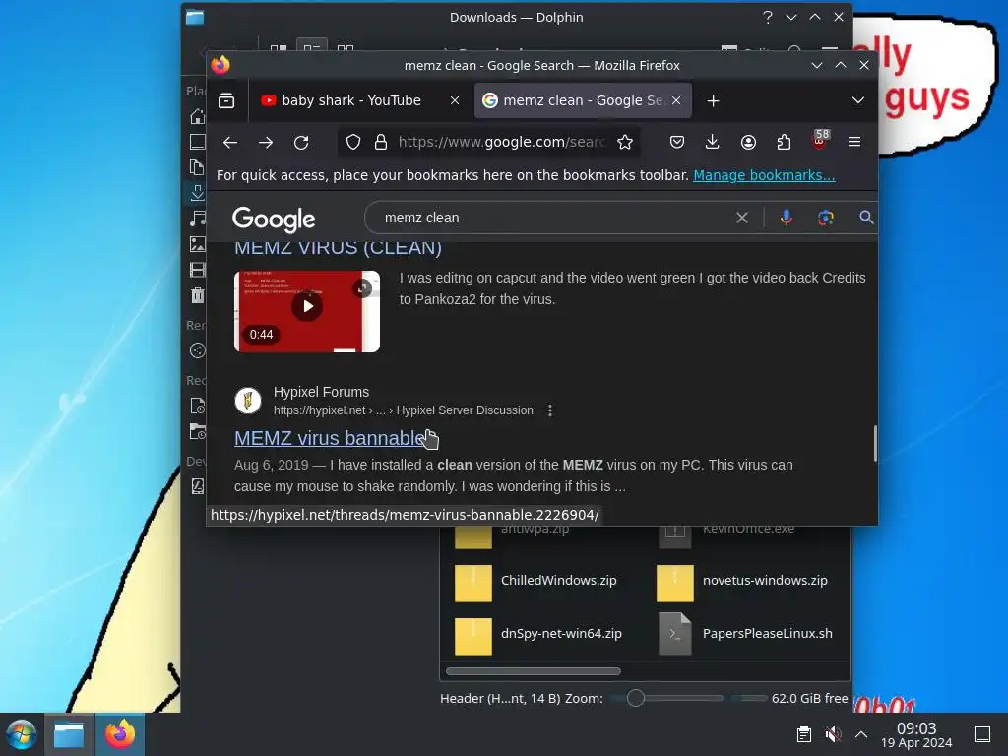This screenshot has height=756, width=1008.
Task: Adjust Dolphin zoom slider
Action: [636, 698]
